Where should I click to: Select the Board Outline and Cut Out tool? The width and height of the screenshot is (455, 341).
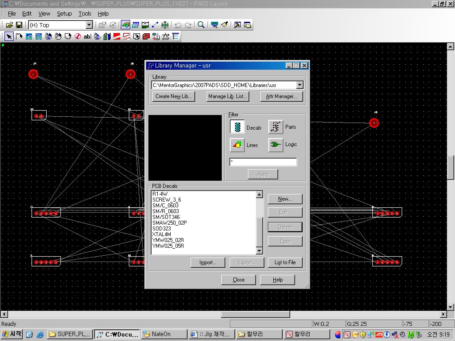tap(68, 36)
